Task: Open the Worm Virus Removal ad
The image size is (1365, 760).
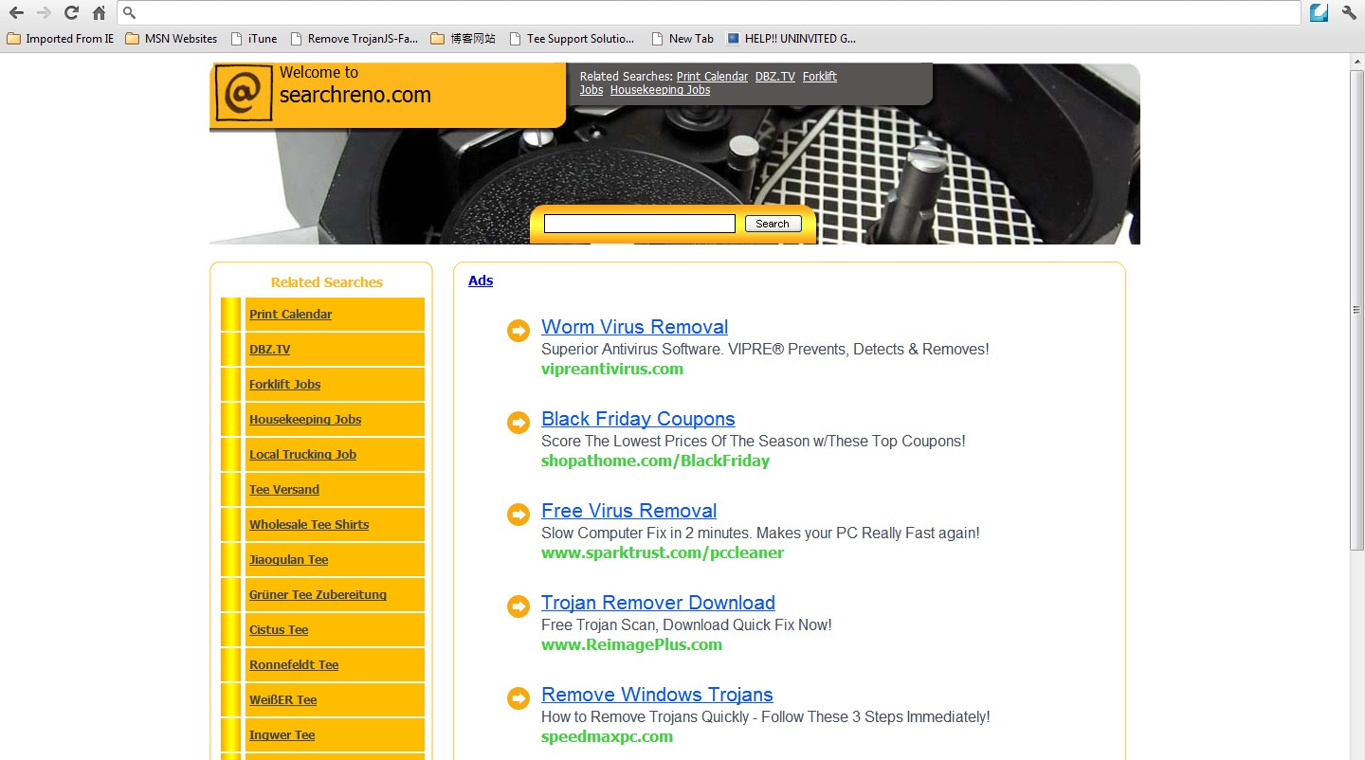Action: pos(634,327)
